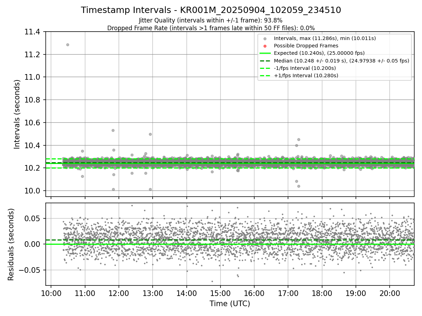Click the 18:00 x-axis tick label

pyautogui.click(x=322, y=294)
